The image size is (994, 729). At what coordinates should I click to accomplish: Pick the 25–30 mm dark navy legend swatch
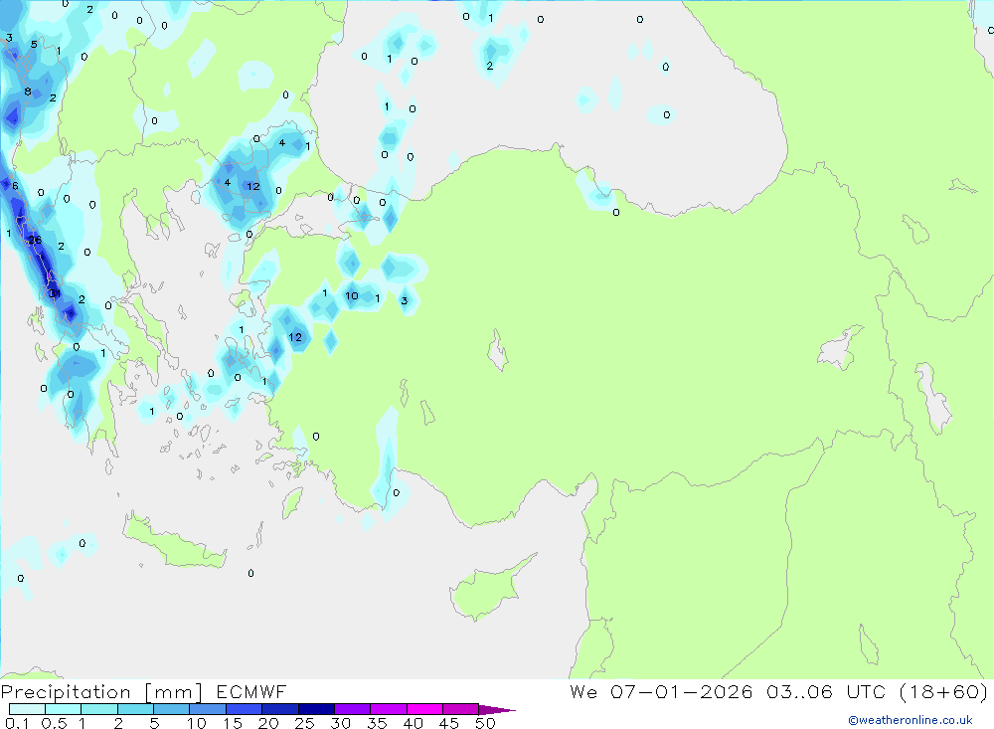coord(316,709)
